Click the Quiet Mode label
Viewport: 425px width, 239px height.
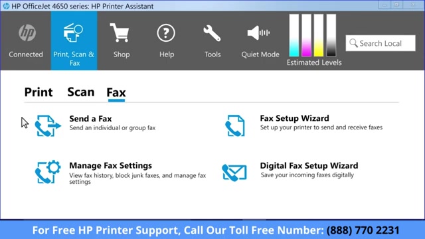(x=260, y=54)
